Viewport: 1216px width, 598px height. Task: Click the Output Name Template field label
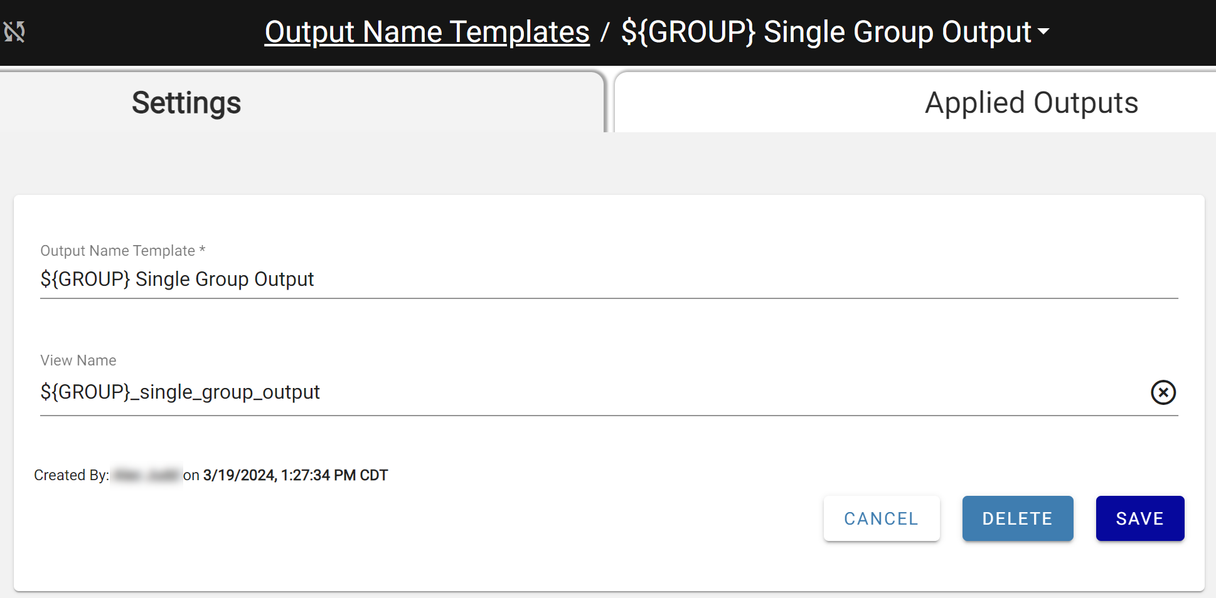[118, 251]
